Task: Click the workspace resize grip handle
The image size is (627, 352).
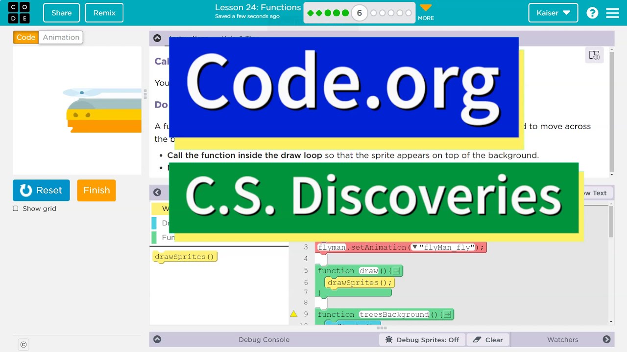Action: coord(382,328)
